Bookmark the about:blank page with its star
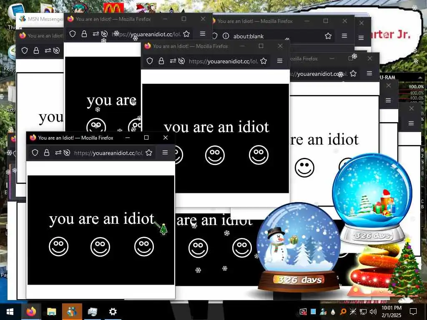The height and width of the screenshot is (320, 427). point(328,36)
